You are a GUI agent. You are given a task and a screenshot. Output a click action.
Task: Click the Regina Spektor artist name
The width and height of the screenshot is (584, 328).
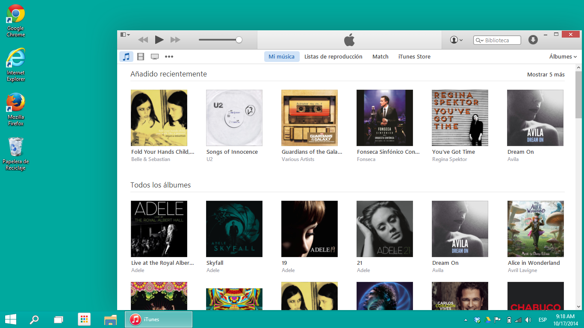click(x=449, y=159)
